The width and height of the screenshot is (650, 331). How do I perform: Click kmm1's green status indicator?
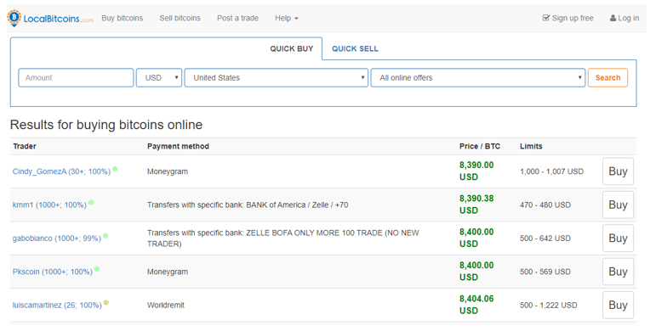[x=91, y=202]
